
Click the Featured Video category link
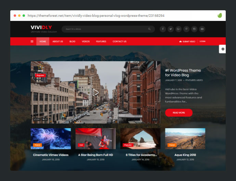[x=194, y=80]
